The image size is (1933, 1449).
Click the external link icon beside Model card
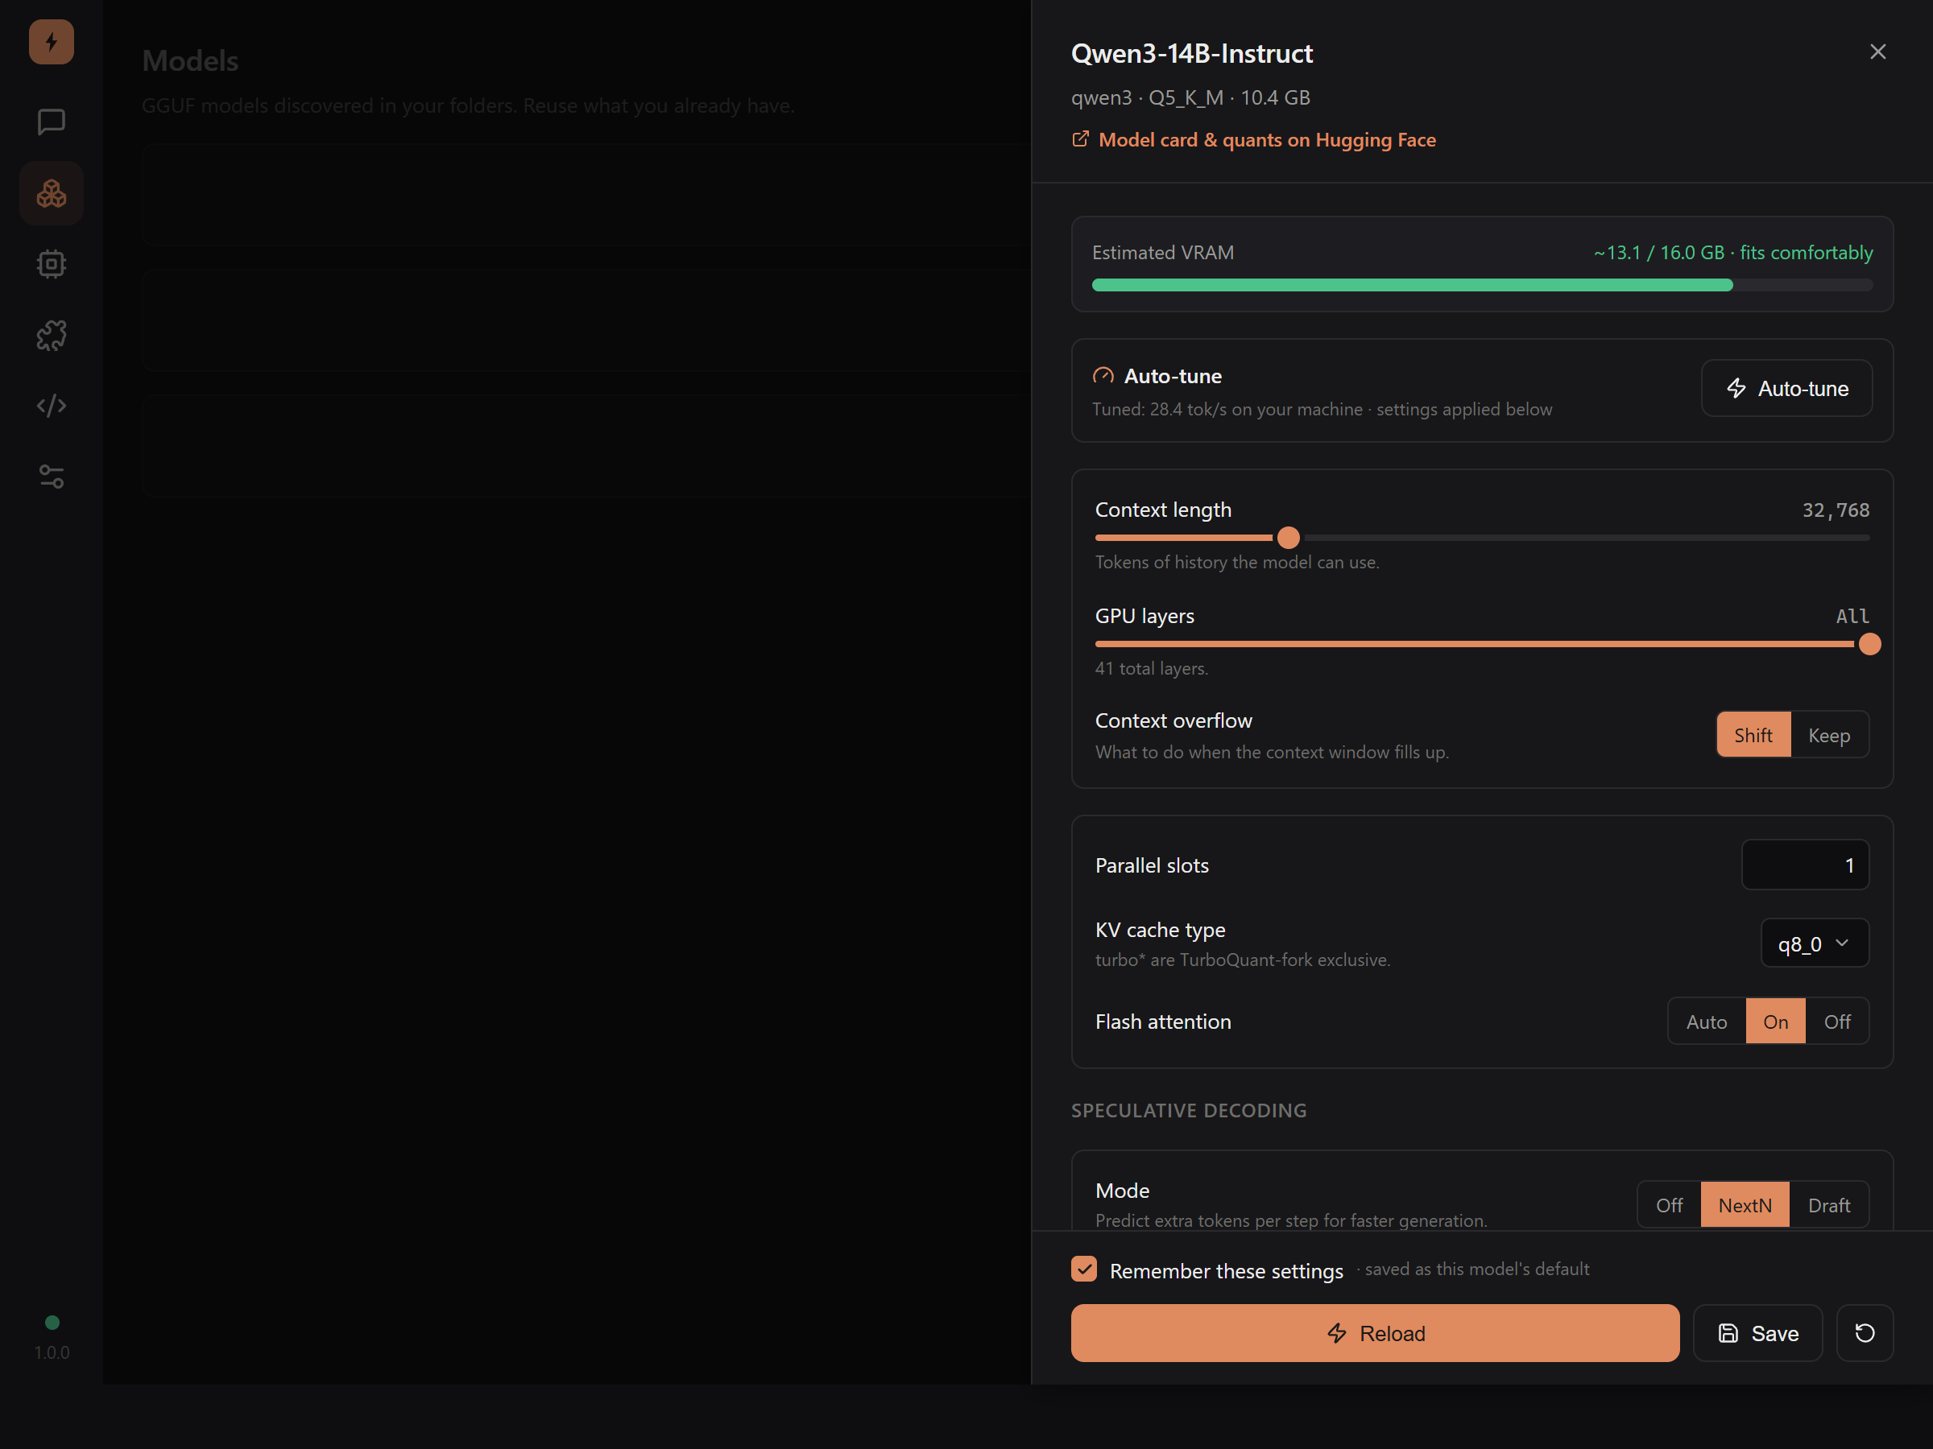tap(1081, 140)
